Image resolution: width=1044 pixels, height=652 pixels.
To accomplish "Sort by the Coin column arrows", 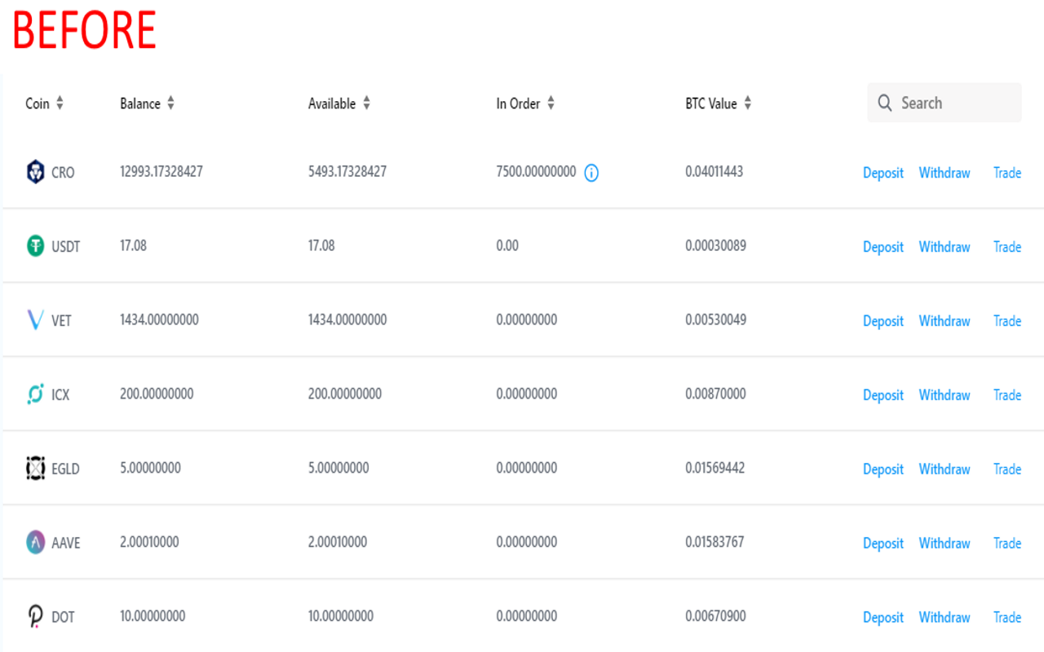I will [x=60, y=104].
